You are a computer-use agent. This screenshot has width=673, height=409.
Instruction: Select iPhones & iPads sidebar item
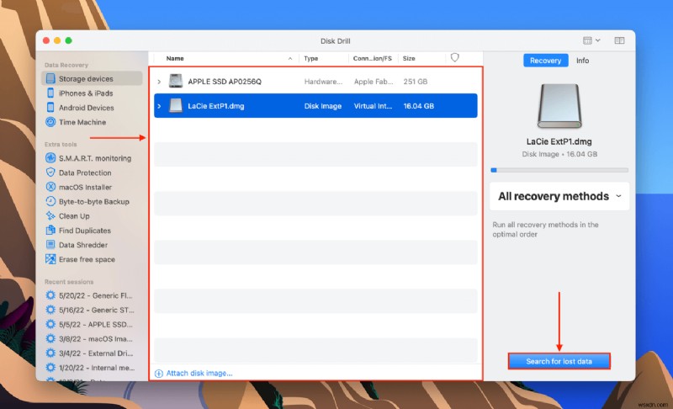[86, 93]
